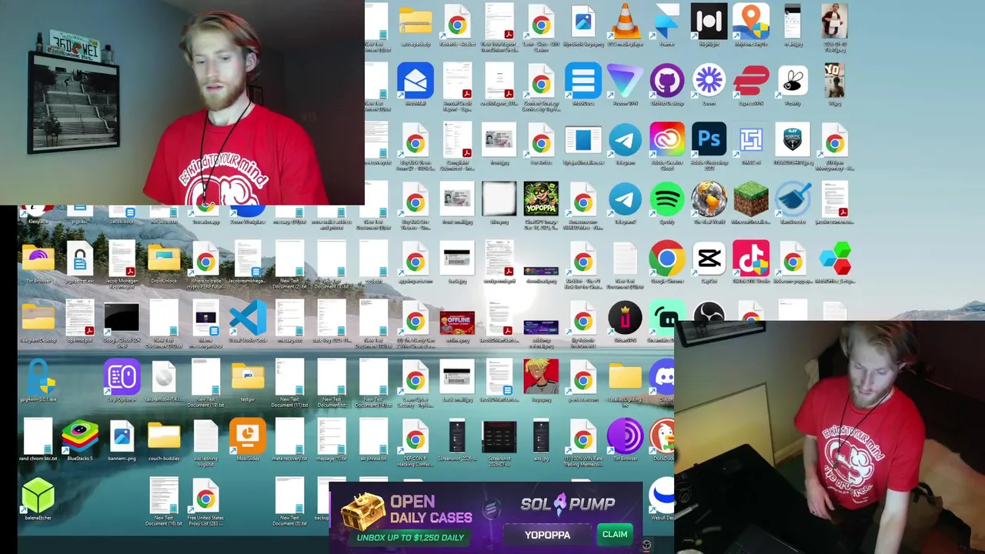Screen dimensions: 985x554
Task: Open the zipped folder icon in the top row
Action: [x=416, y=22]
